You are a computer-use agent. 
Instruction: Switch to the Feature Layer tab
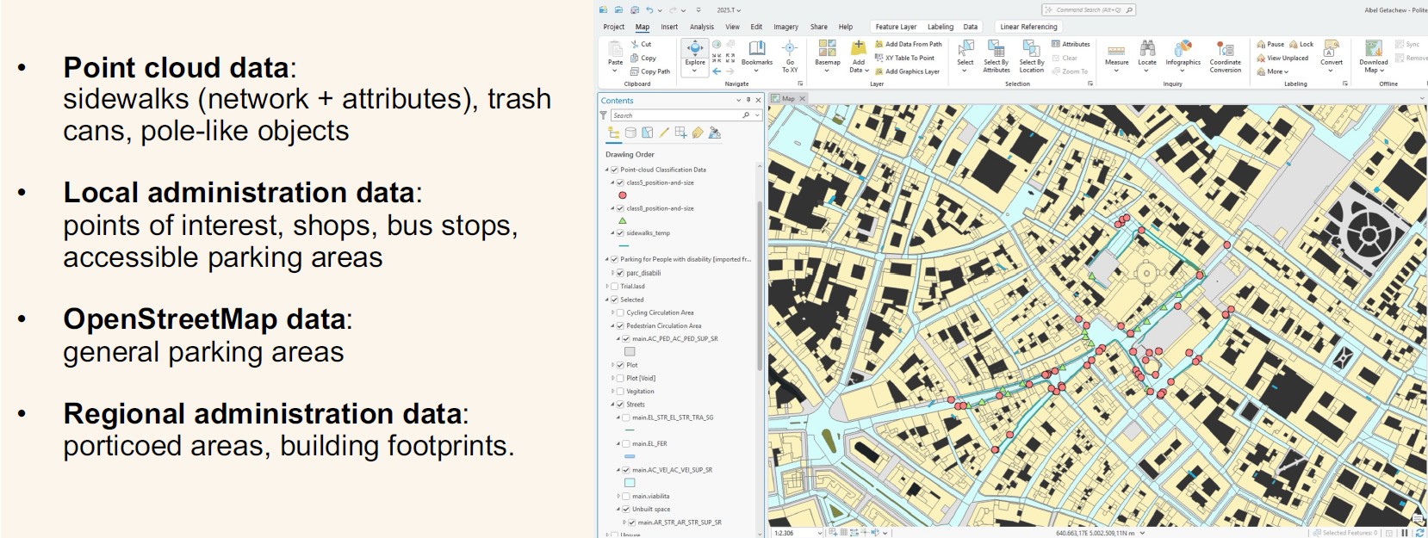click(896, 27)
